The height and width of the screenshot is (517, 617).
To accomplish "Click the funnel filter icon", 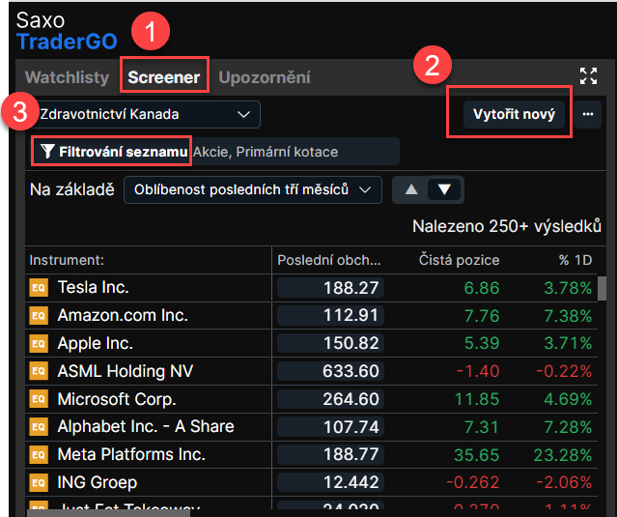I will point(47,151).
